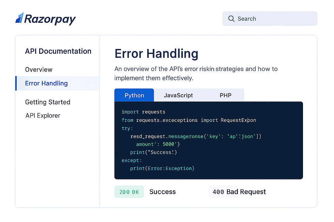334x222 pixels.
Task: Click the resd_request.messageronse code line
Action: (196, 136)
